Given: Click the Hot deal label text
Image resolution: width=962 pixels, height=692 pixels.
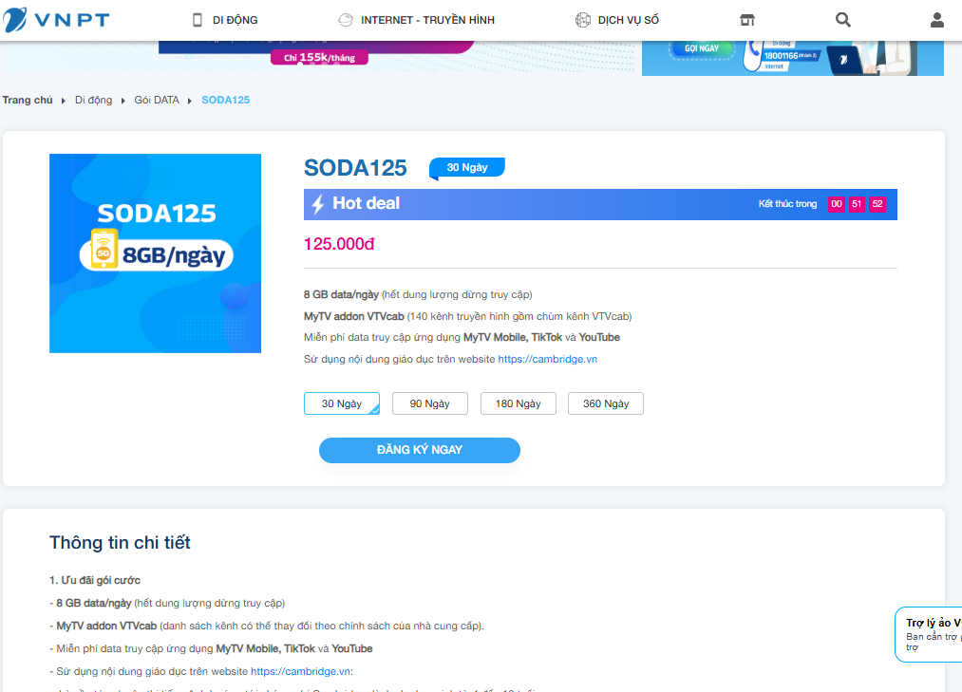Looking at the screenshot, I should click(366, 203).
